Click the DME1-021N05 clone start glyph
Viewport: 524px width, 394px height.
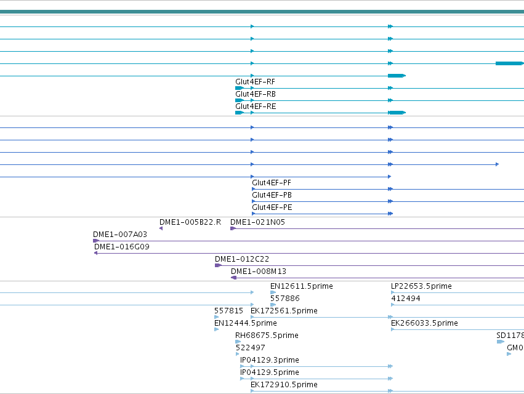(x=233, y=228)
